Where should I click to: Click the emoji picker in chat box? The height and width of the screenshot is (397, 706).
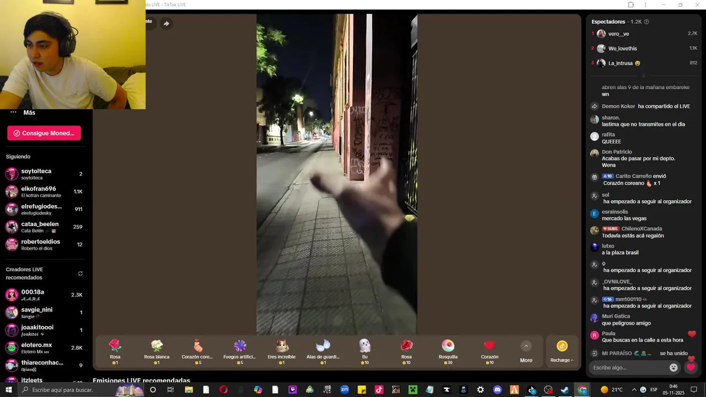[x=673, y=368]
